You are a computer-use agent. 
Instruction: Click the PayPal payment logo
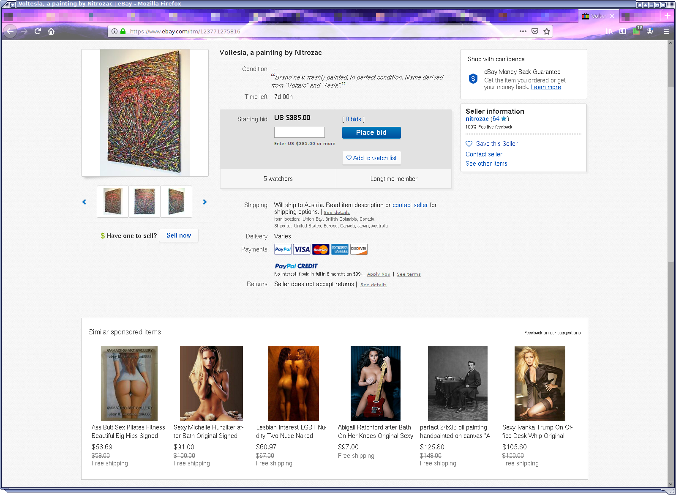283,249
